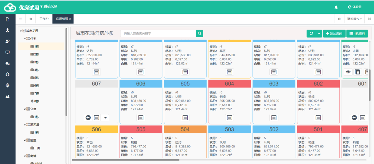Open the detail list icon on card 602
This screenshot has height=164, width=374.
pyautogui.click(x=318, y=117)
